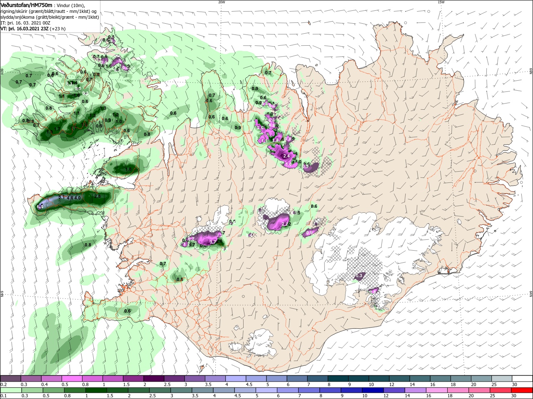This screenshot has height=399, width=533.
Task: Click the lavender swatch between 14 and 16 on the lower legend
Action: point(416,390)
